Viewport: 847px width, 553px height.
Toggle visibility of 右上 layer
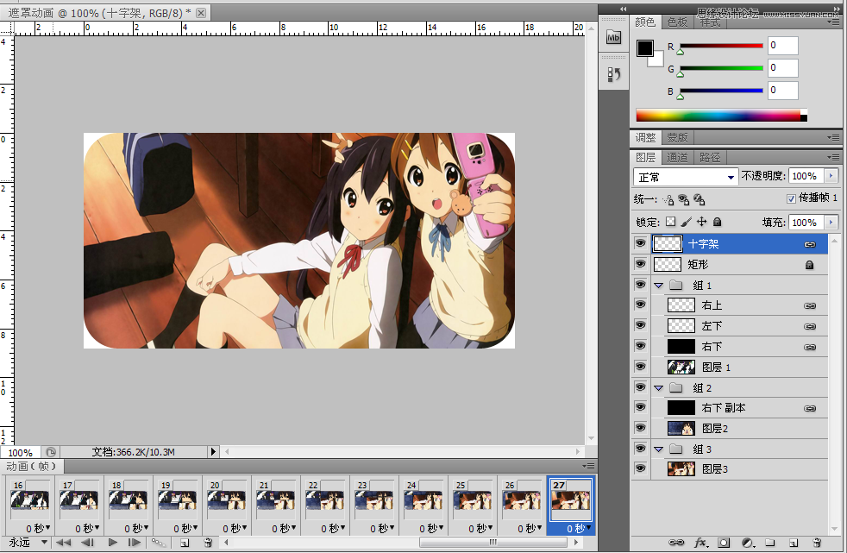[641, 305]
